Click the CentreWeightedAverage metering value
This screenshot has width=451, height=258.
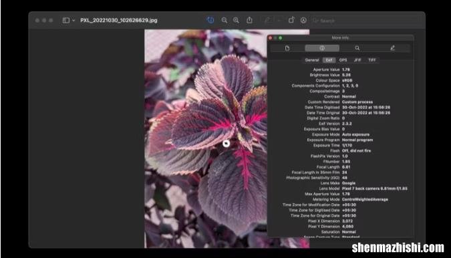(x=365, y=199)
